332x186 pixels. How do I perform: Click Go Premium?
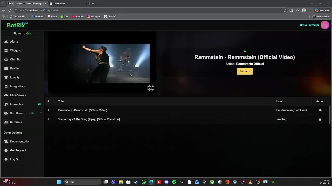pyautogui.click(x=309, y=25)
